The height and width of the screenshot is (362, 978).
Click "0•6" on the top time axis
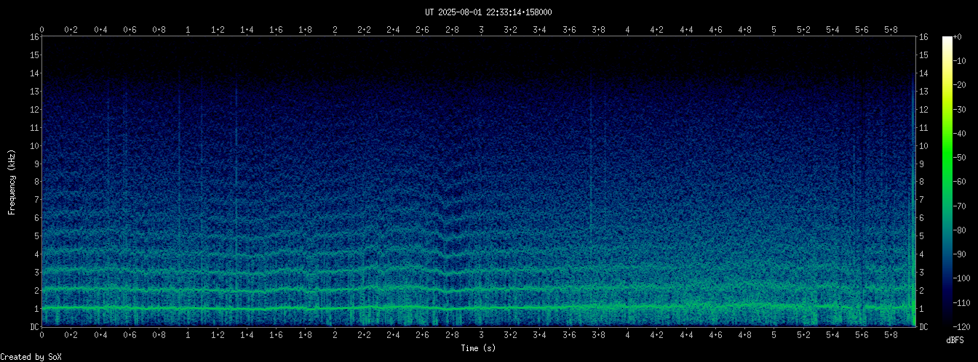tap(130, 29)
